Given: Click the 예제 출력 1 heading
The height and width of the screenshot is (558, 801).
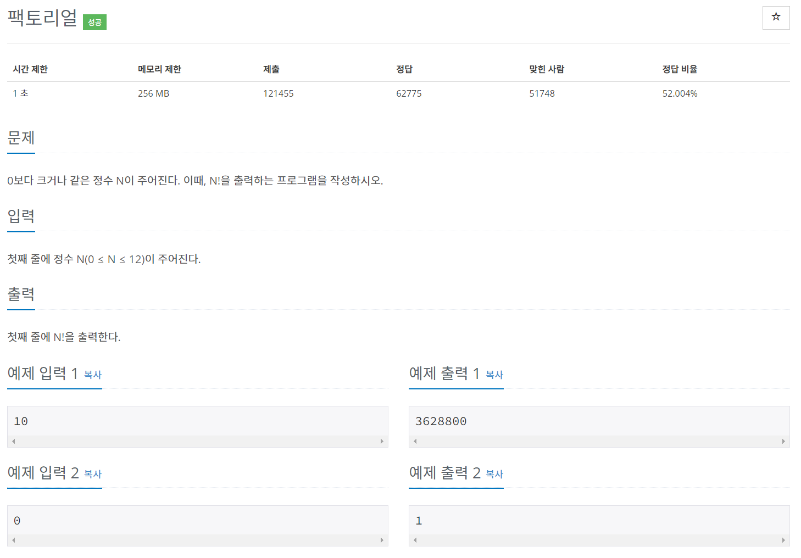Looking at the screenshot, I should point(444,373).
